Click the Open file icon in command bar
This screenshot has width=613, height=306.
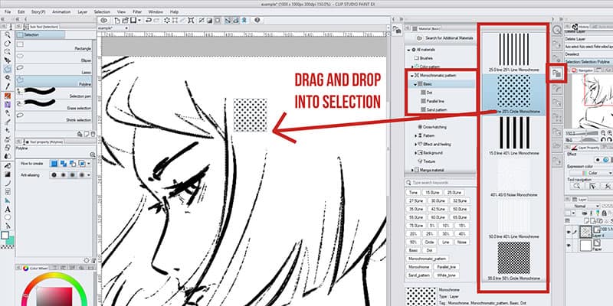click(x=125, y=21)
